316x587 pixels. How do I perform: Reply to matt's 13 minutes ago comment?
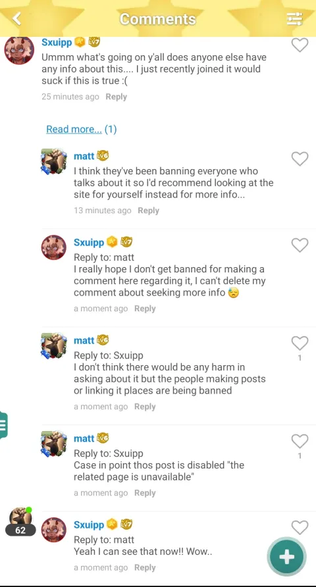coord(148,211)
